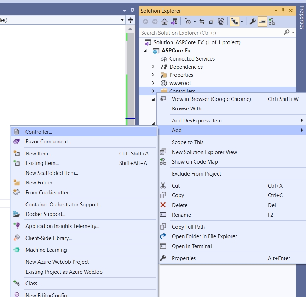Click the View Class Diagram icon

[271, 22]
